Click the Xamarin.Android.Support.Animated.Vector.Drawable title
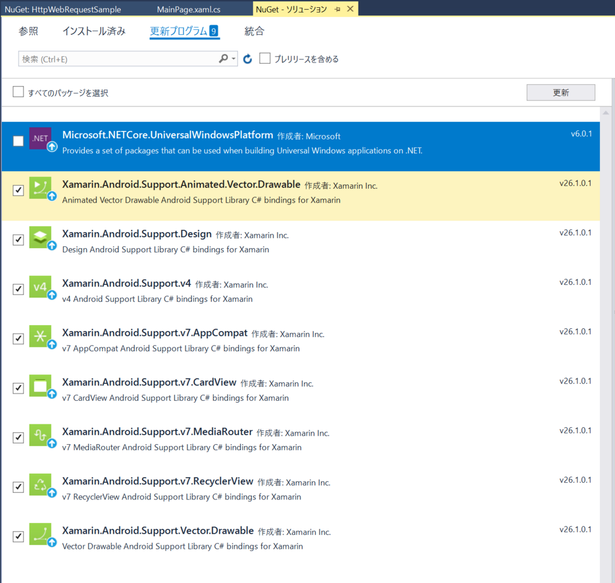615x583 pixels. [181, 185]
